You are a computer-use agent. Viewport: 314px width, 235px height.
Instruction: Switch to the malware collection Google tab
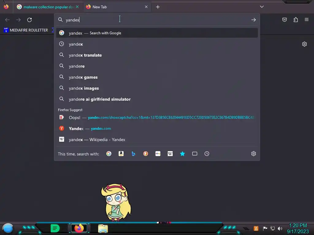click(x=48, y=7)
